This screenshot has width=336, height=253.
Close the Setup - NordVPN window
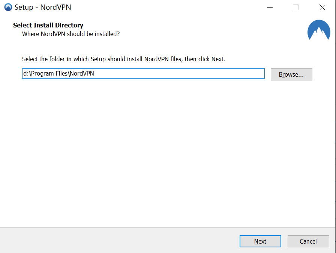(x=322, y=7)
